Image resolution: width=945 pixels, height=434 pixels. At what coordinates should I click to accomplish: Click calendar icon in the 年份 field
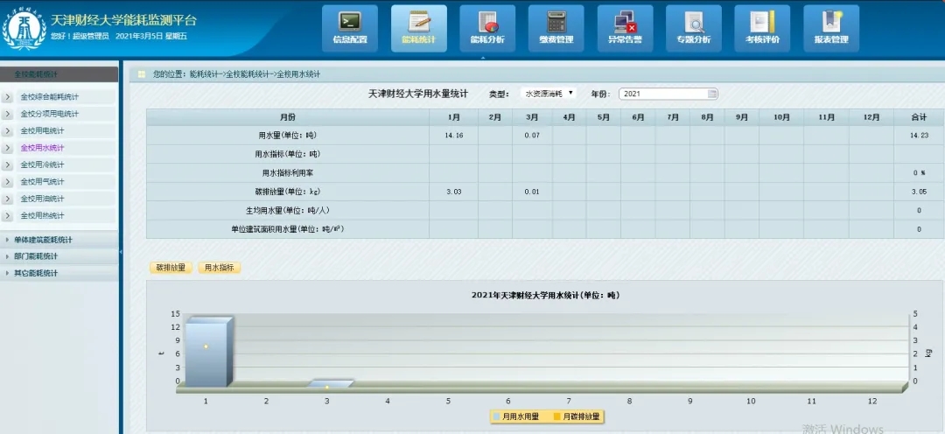712,94
